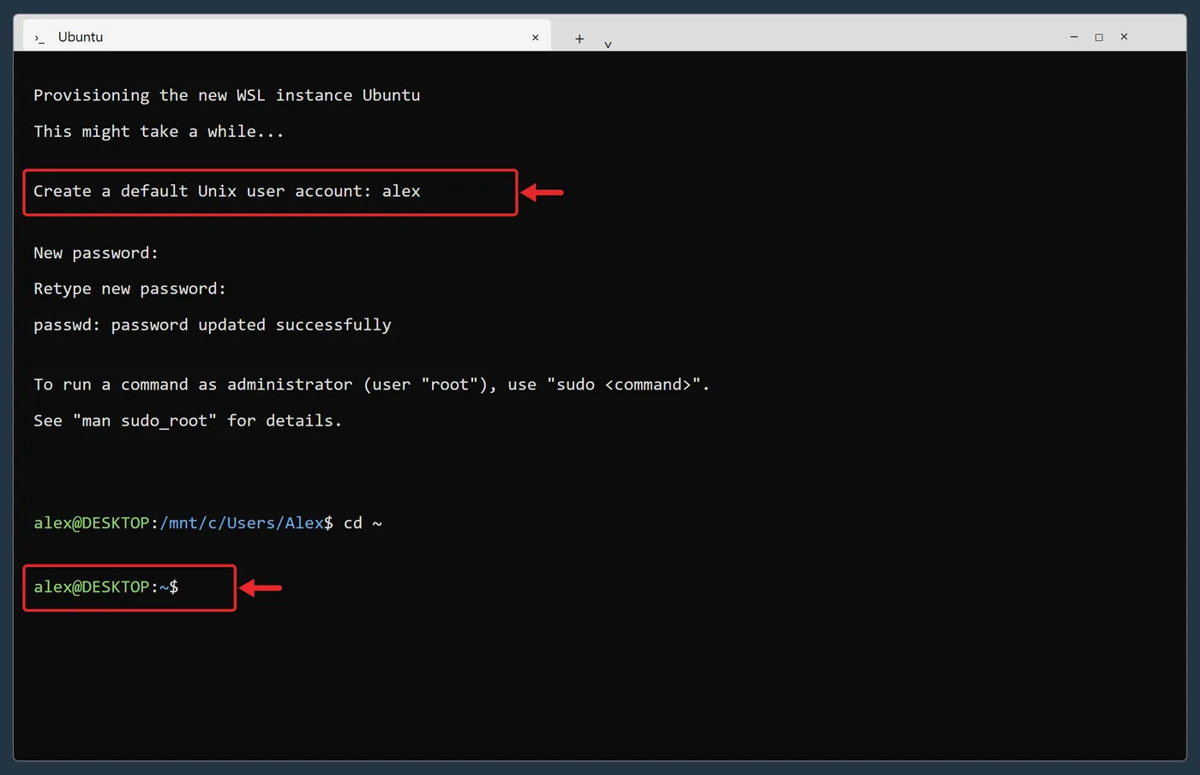The height and width of the screenshot is (775, 1200).
Task: Click the terminal icon on Ubuntu tab
Action: tap(39, 38)
